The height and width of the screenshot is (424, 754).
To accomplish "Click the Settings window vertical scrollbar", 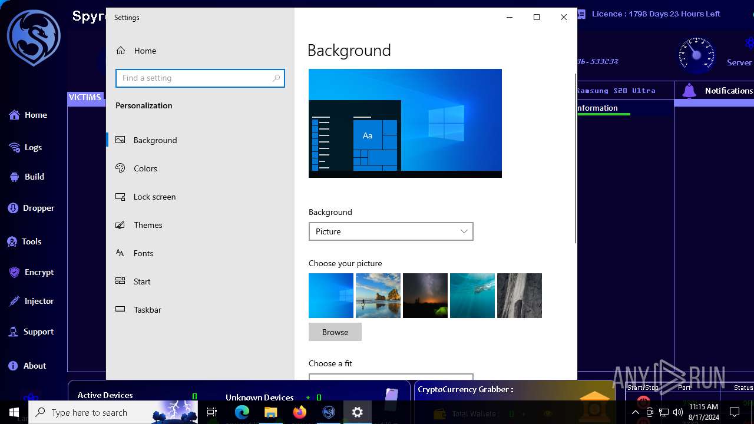I will (x=576, y=158).
